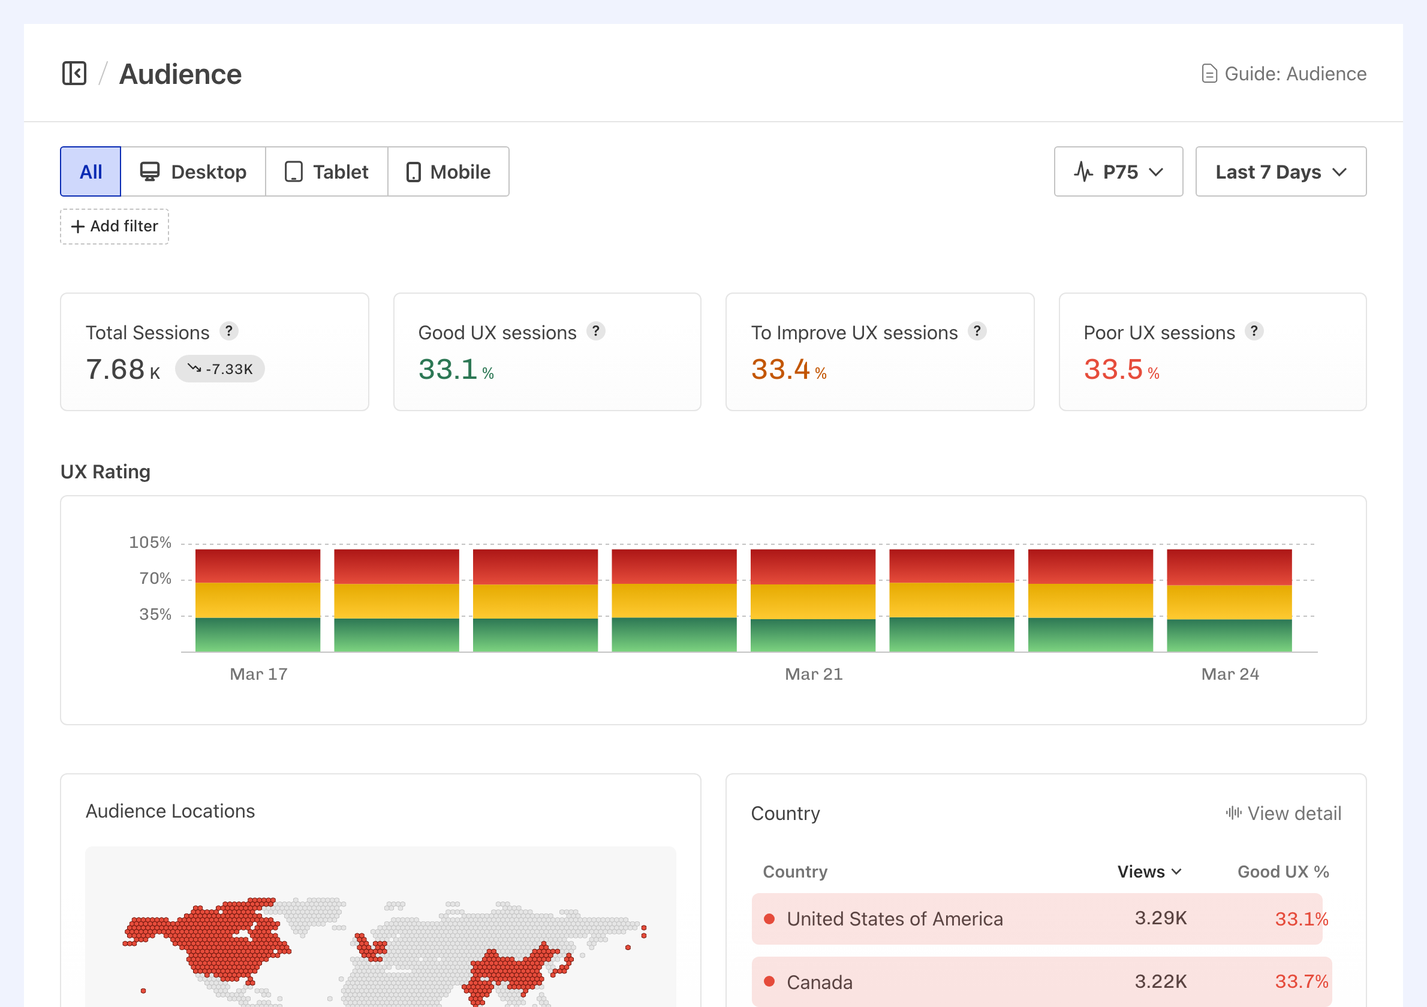Open the P75 percentile dropdown

1118,171
